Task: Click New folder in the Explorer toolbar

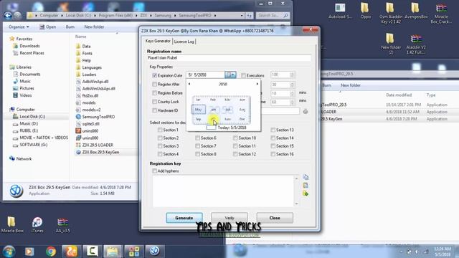Action: click(94, 27)
